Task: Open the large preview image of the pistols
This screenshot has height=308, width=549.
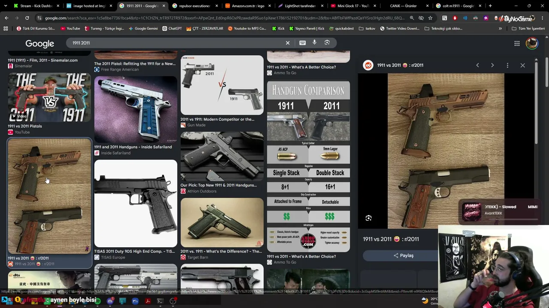Action: coord(446,151)
